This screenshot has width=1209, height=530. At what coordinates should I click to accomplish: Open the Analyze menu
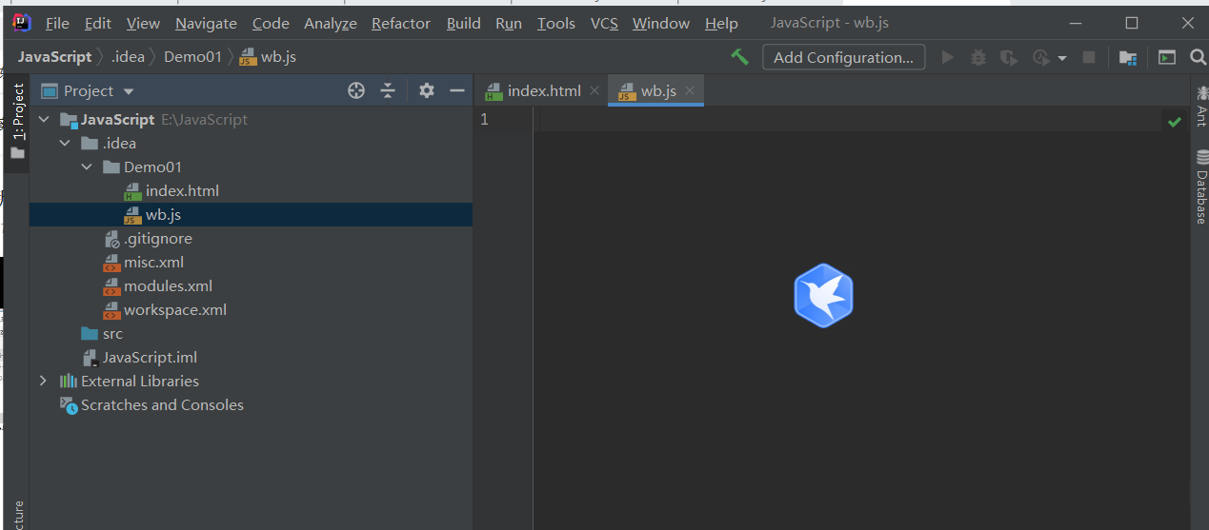(331, 23)
